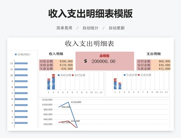Click month 1 stacked bar in 实收金额 chart
Viewport: 181px width, 138px height.
tap(49, 84)
